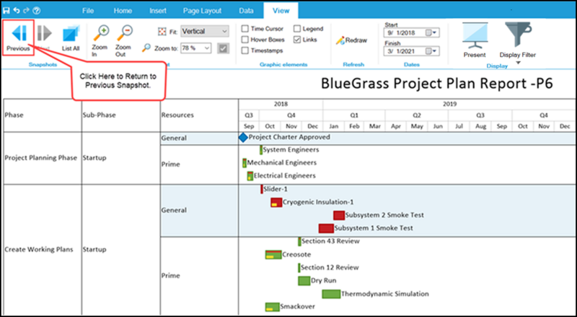The height and width of the screenshot is (317, 577).
Task: Click the Redraw pencil icon
Action: click(x=340, y=40)
